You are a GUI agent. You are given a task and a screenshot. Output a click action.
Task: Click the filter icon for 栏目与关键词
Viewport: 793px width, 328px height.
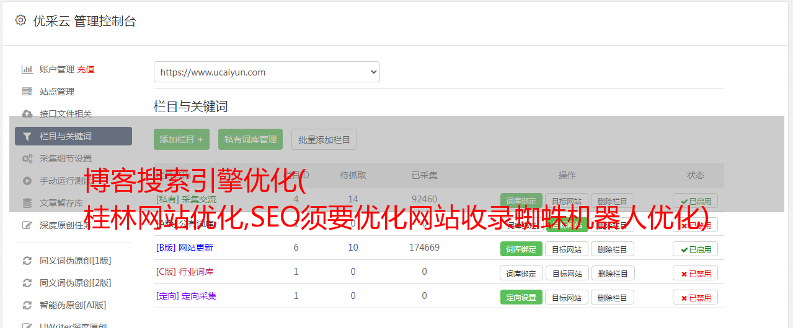tap(27, 136)
